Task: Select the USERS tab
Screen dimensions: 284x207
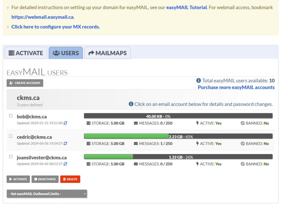Action: tap(66, 53)
